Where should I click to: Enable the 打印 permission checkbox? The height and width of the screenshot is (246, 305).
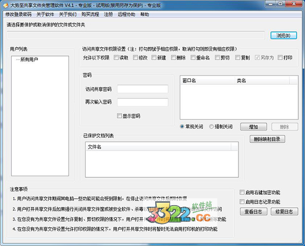click(280, 58)
